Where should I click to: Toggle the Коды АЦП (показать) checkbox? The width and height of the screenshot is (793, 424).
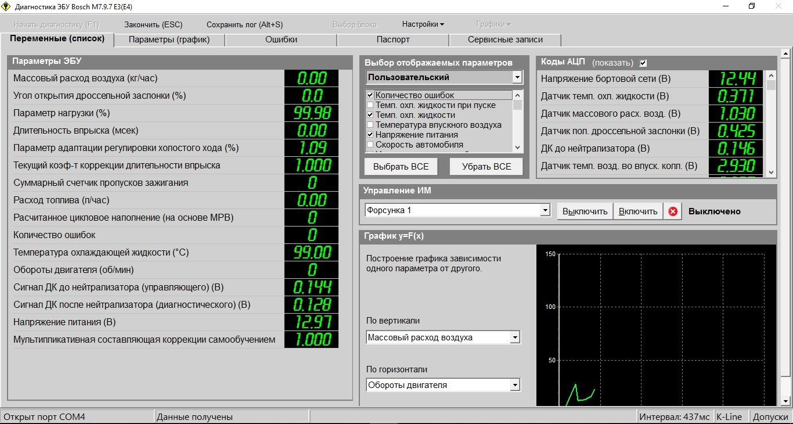point(643,63)
